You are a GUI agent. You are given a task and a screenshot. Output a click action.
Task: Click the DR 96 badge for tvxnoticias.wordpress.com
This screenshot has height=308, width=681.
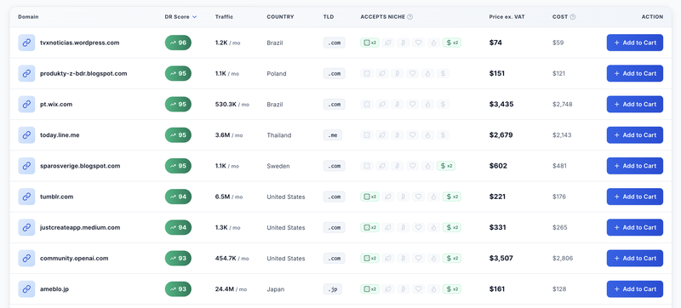coord(178,43)
